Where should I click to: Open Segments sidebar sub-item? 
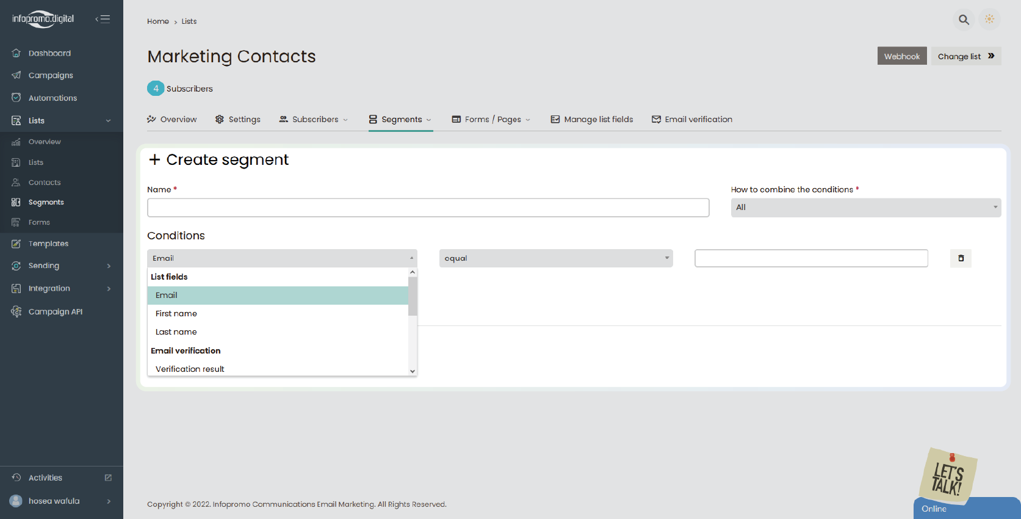coord(46,202)
